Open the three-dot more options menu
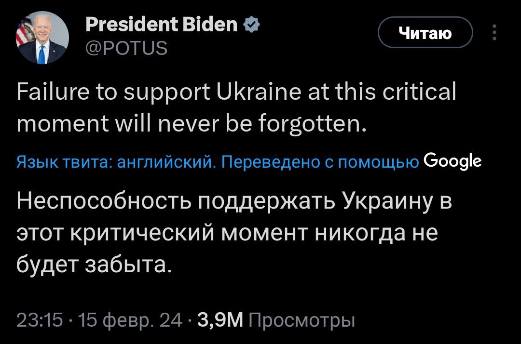The width and height of the screenshot is (521, 344). click(x=494, y=32)
